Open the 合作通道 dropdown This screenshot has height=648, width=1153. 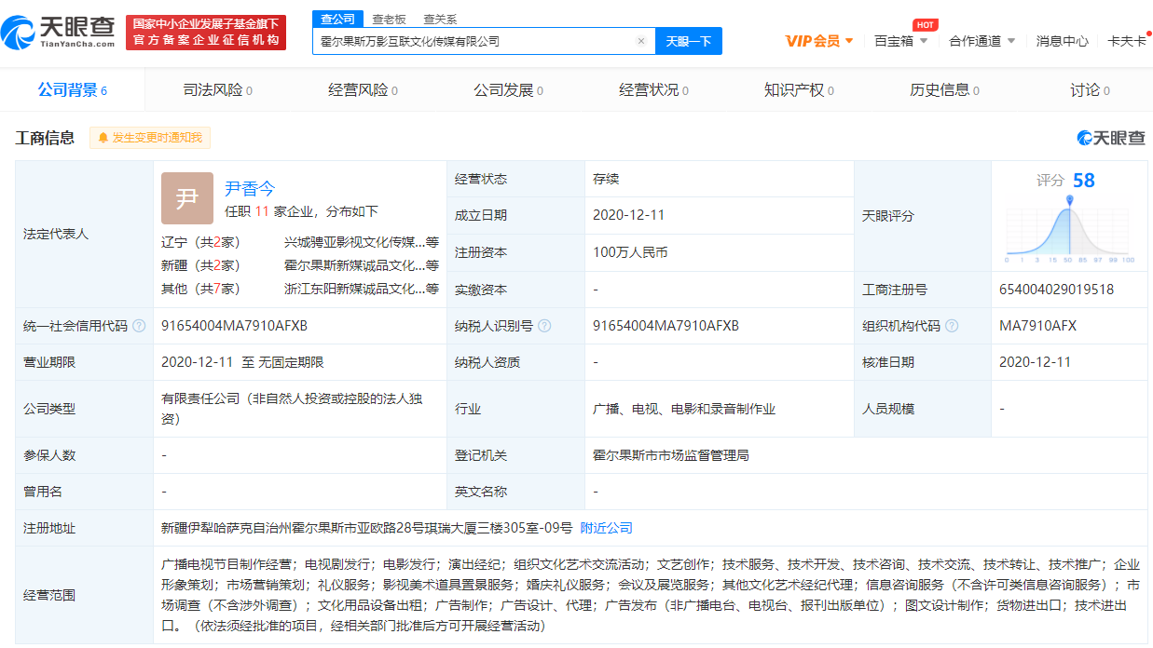pos(981,41)
